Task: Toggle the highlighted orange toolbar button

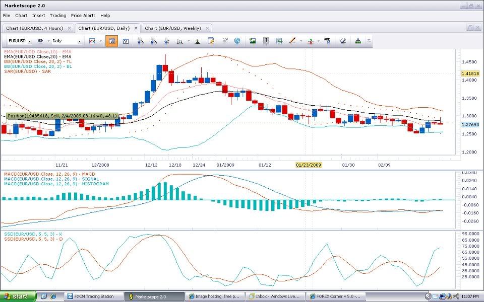Action: pyautogui.click(x=111, y=41)
